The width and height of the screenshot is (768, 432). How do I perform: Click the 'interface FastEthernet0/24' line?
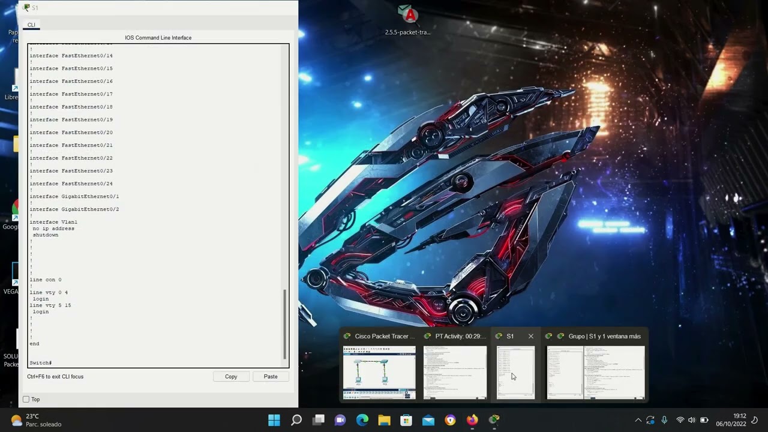[71, 184]
